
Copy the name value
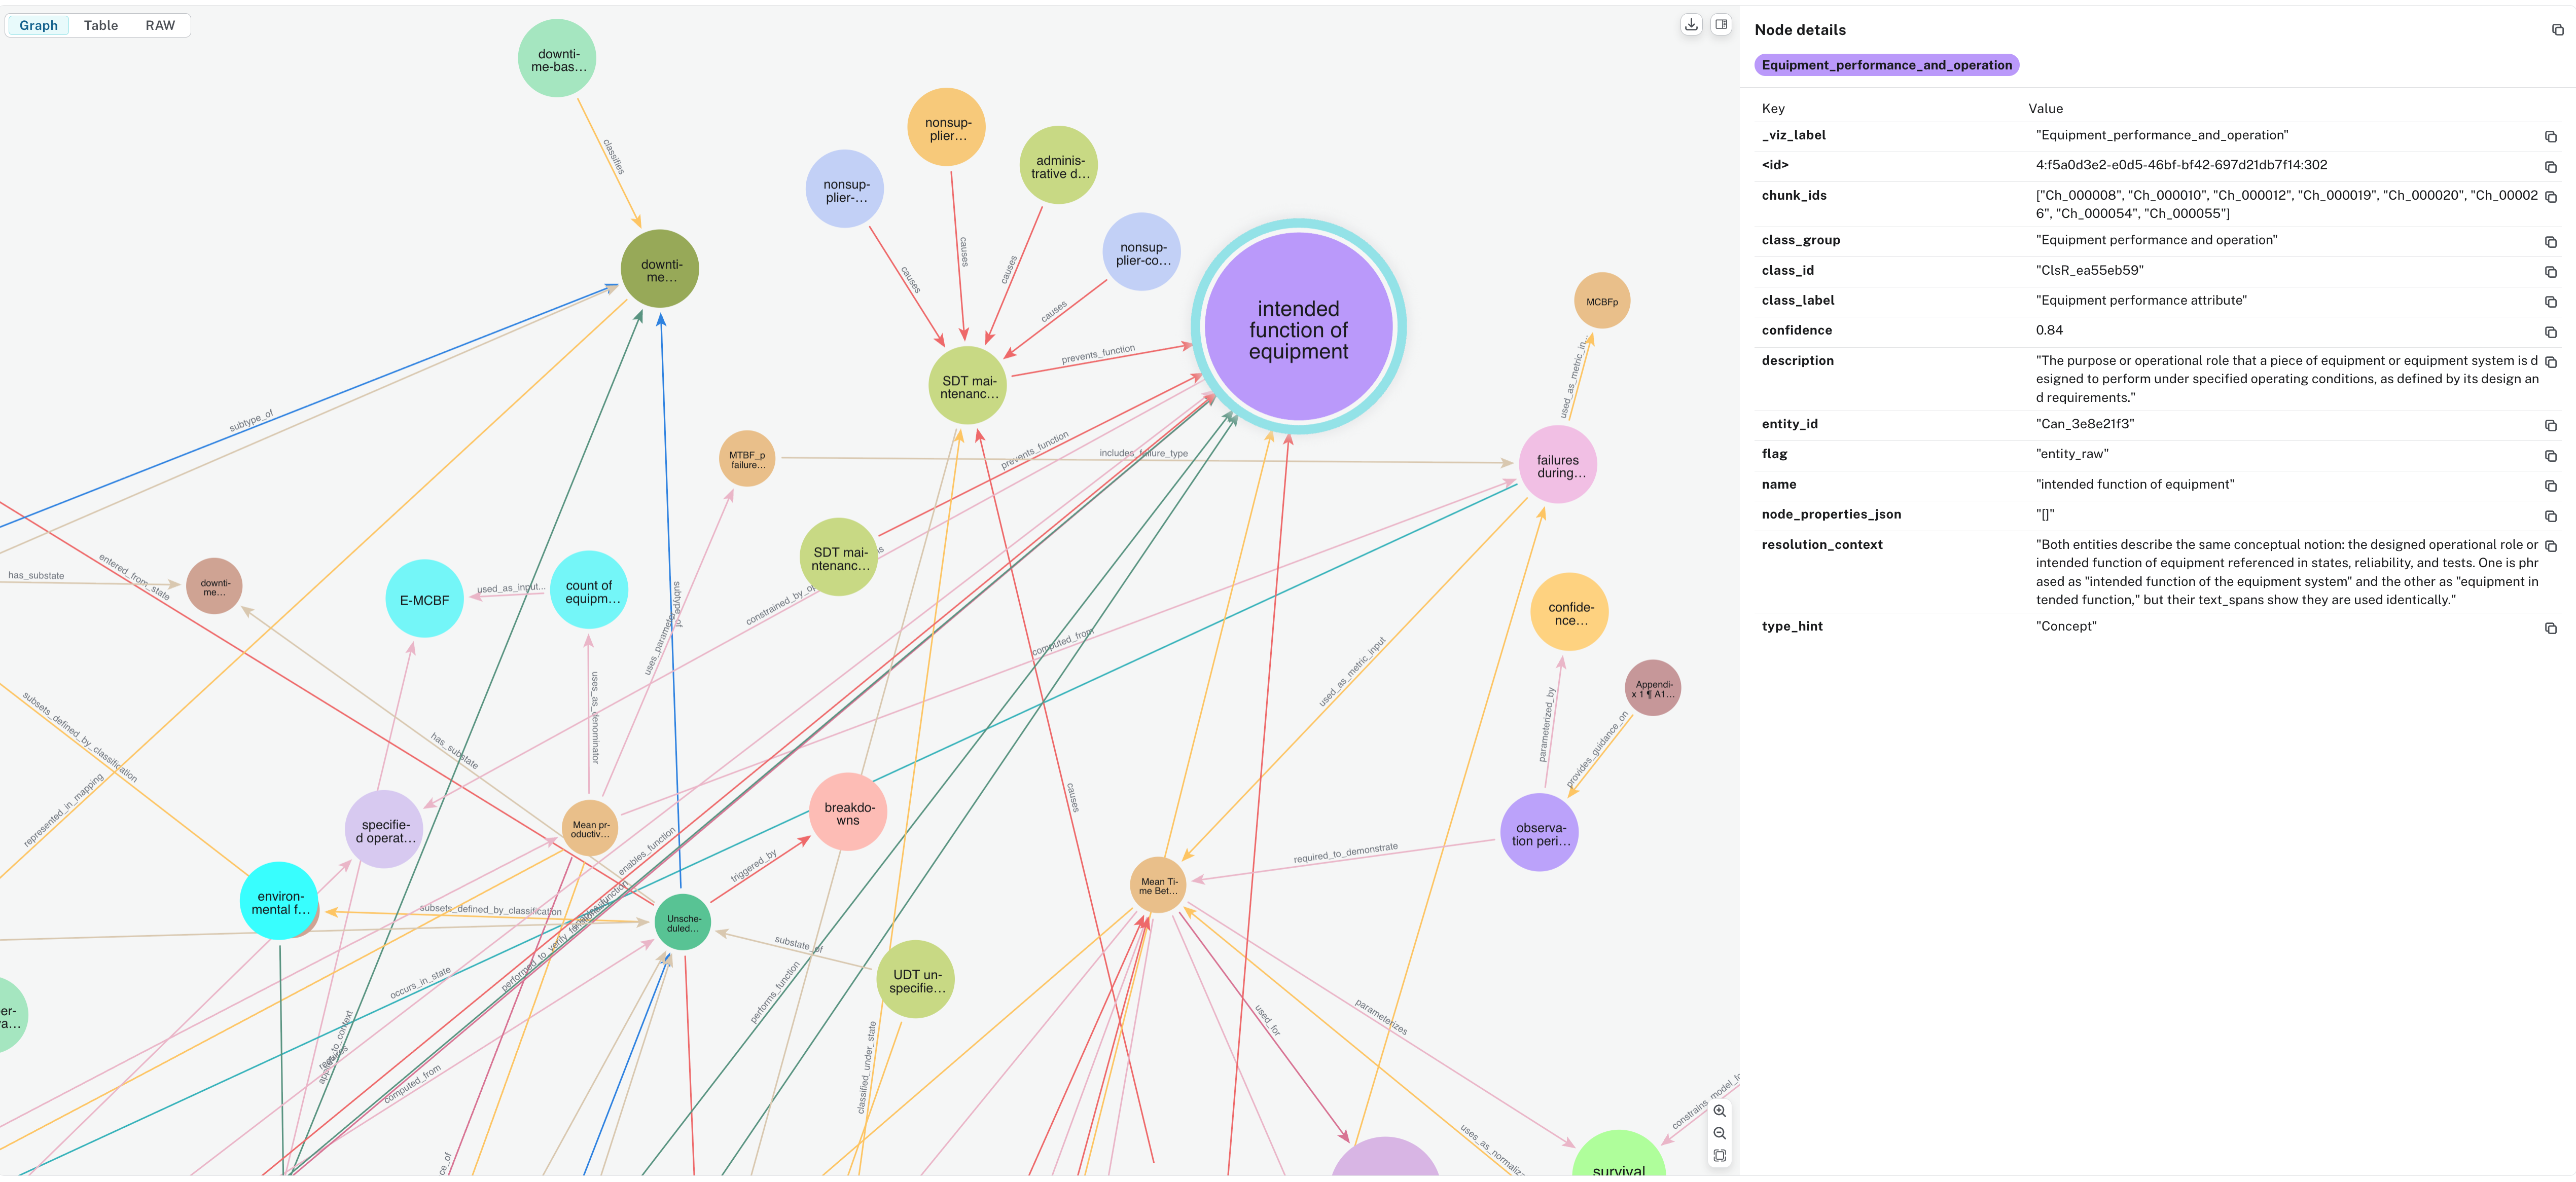pyautogui.click(x=2550, y=486)
